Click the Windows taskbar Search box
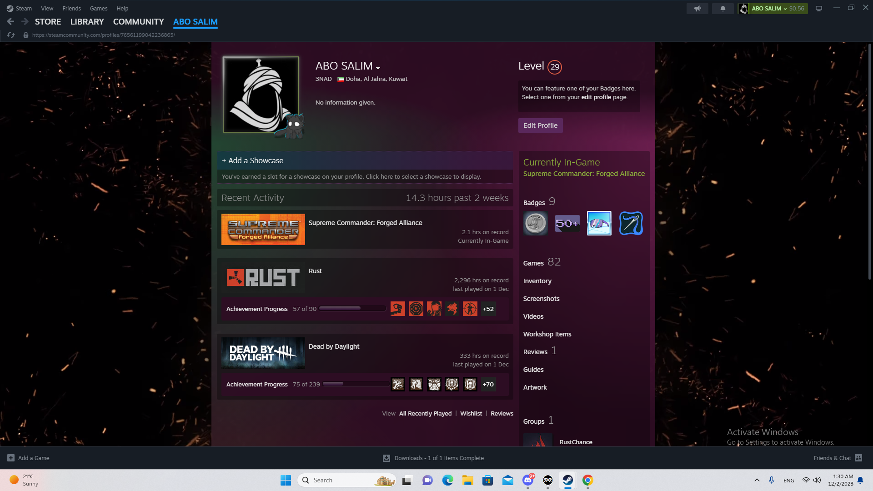The image size is (873, 491). click(347, 480)
